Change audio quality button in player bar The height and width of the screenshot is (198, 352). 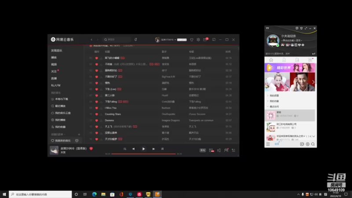[x=203, y=150]
